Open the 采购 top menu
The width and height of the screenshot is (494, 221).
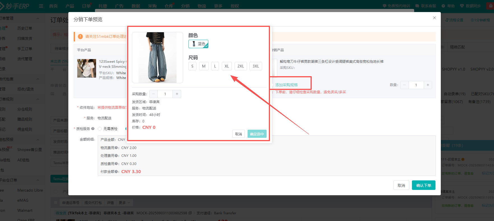pos(152,6)
